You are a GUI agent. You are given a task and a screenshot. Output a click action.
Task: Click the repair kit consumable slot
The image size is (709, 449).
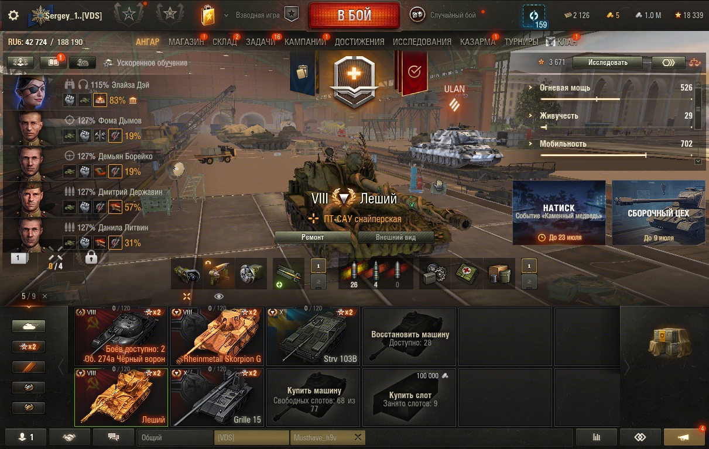pos(436,274)
